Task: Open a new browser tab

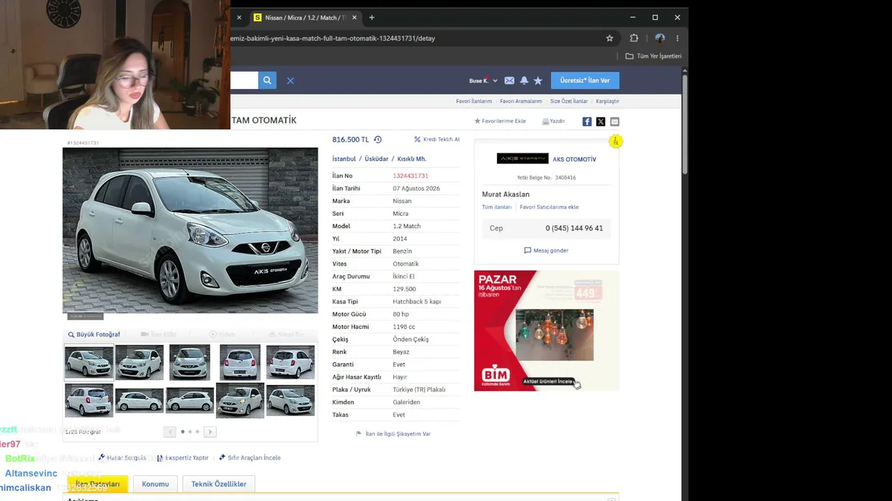Action: (x=371, y=17)
